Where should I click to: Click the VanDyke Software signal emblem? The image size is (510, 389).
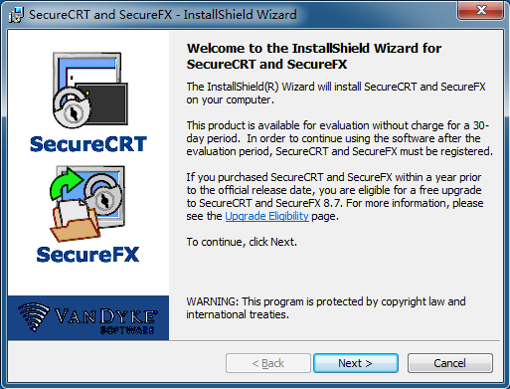(34, 316)
